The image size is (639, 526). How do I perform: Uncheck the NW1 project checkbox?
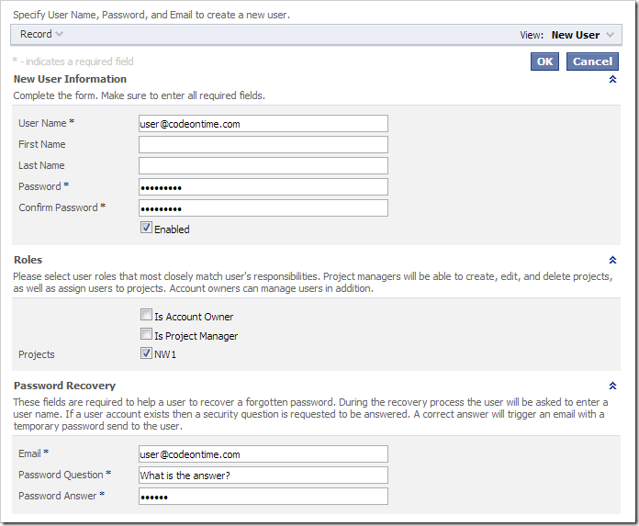(146, 353)
